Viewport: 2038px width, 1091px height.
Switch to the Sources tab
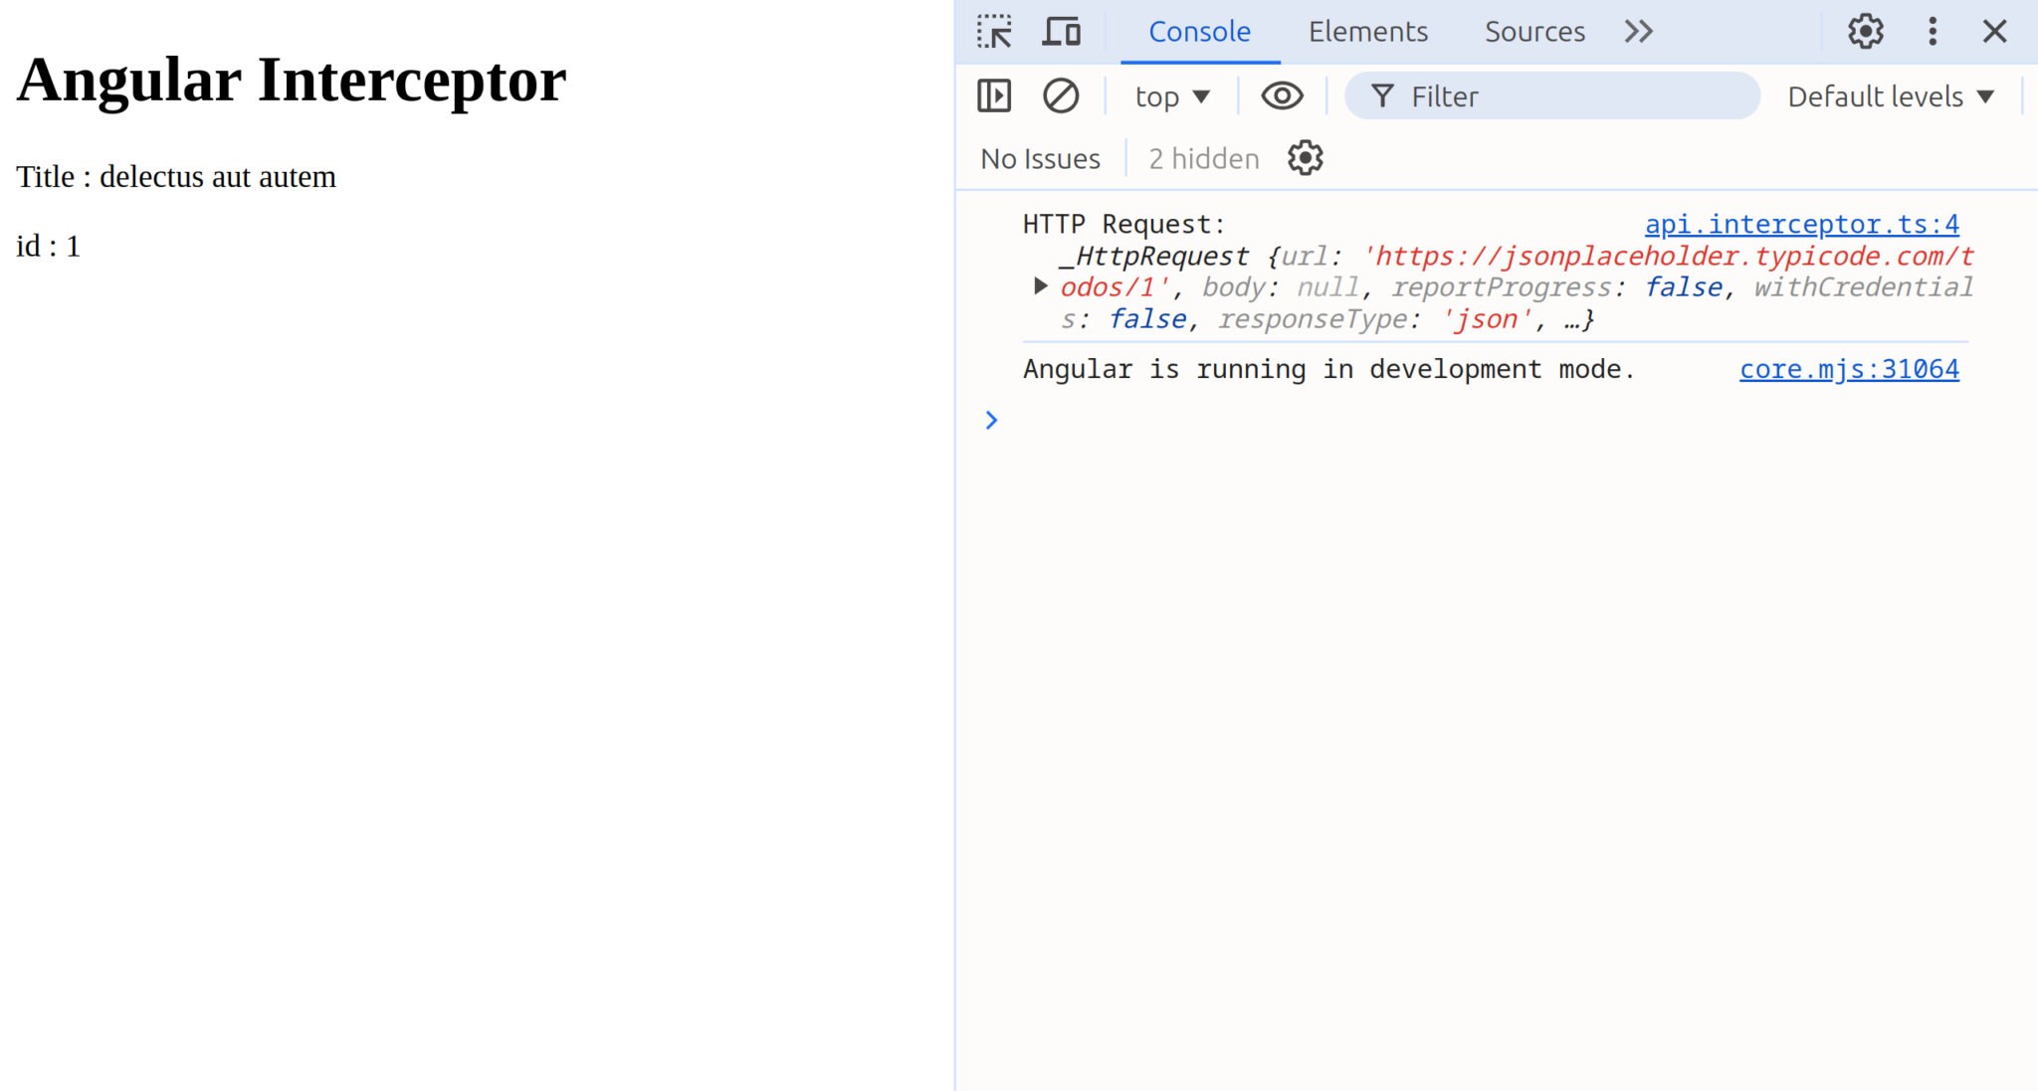coord(1534,31)
